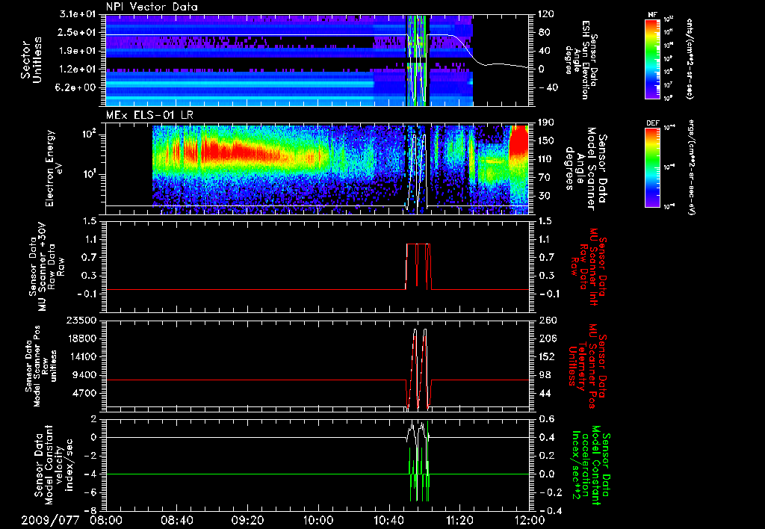
Task: Click the '9400' scanner position tick value
Action: (x=84, y=375)
